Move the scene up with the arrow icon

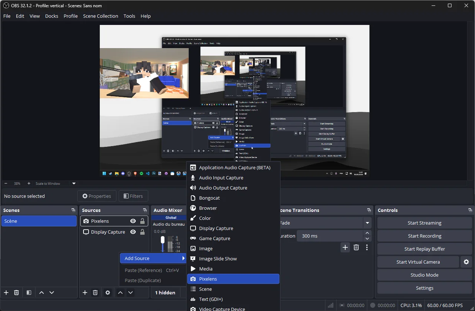pyautogui.click(x=42, y=292)
